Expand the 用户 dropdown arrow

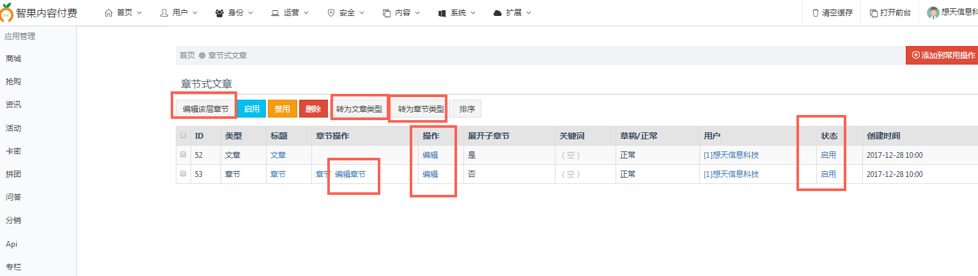pos(195,13)
